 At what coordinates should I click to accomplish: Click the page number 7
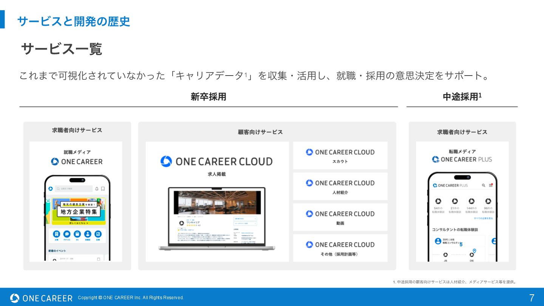point(532,298)
